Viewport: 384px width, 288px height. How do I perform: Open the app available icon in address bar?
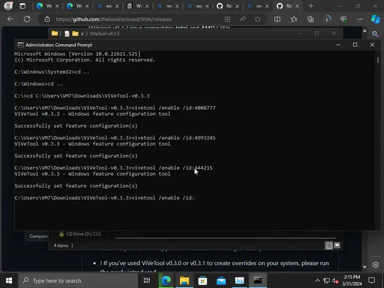pyautogui.click(x=228, y=19)
